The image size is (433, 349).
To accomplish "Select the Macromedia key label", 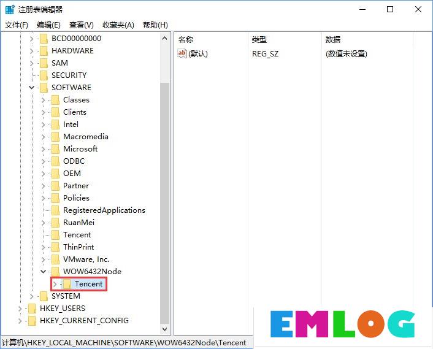I will (x=86, y=136).
